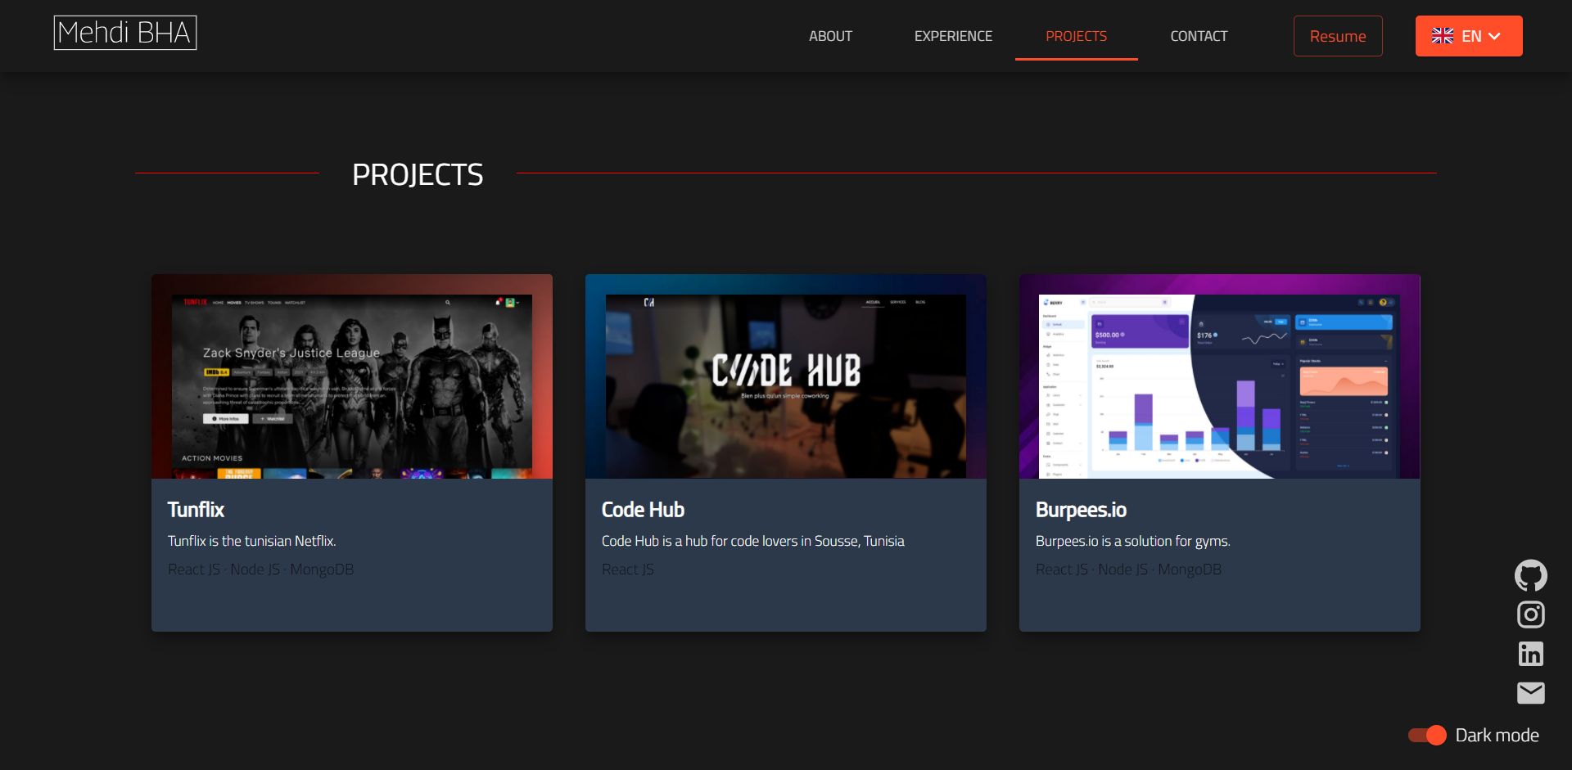Open the LinkedIn profile icon
Screen dimensions: 1572x770
1530,654
